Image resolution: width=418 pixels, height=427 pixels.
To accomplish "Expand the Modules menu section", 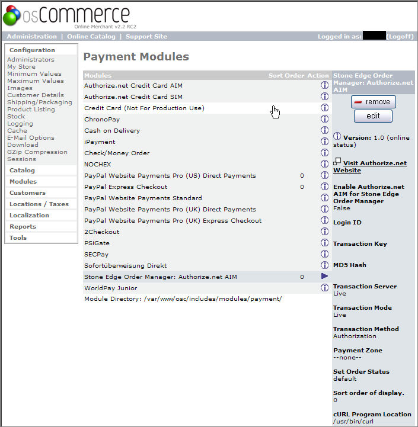I will click(x=23, y=182).
